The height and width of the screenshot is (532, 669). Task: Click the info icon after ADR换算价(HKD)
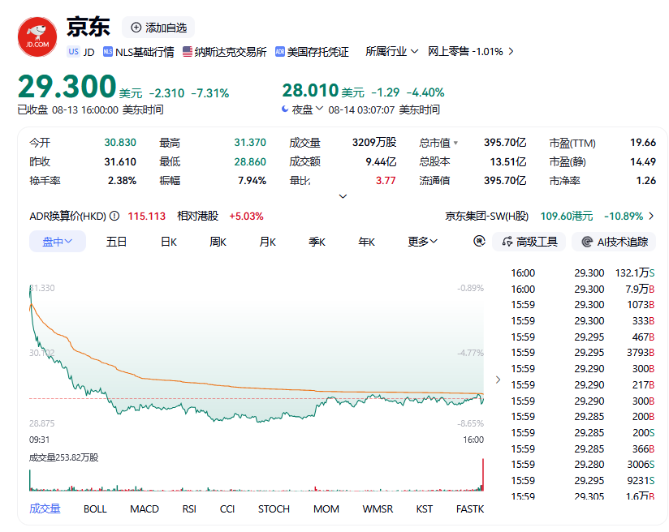pos(114,216)
